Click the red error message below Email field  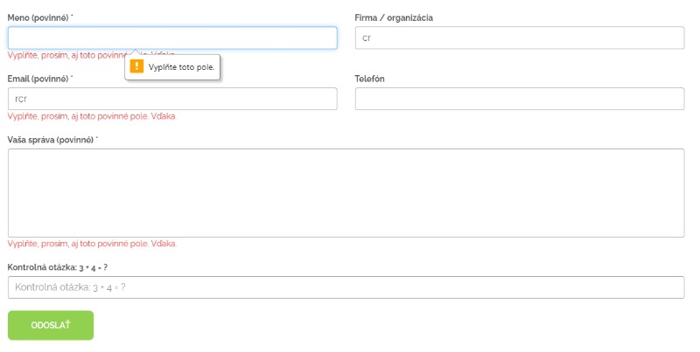[92, 116]
